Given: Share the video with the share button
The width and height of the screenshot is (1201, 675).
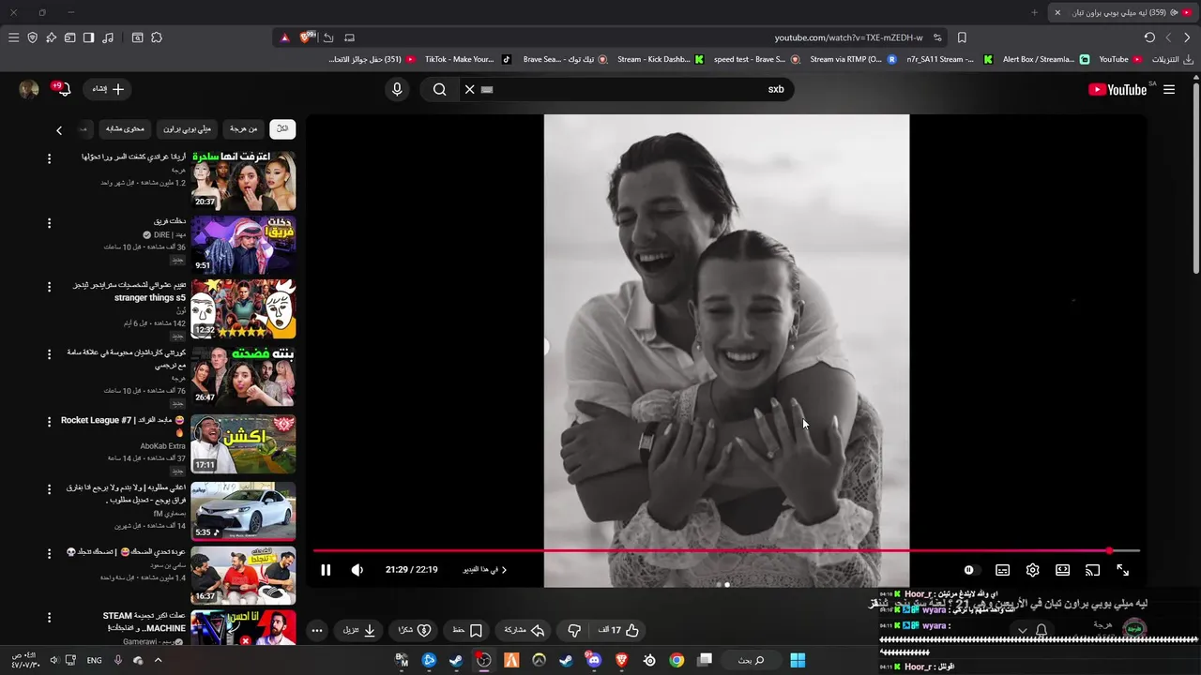Looking at the screenshot, I should pos(524,630).
